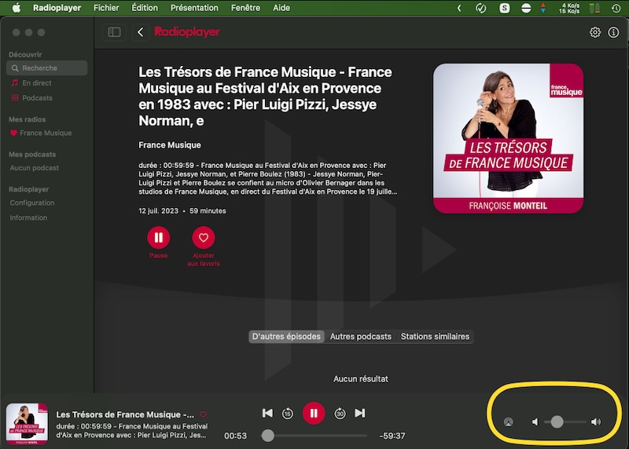629x449 pixels.
Task: Skip to previous track in player bar
Action: point(267,413)
